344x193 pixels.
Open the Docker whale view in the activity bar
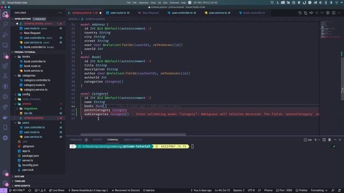[x=5, y=117]
